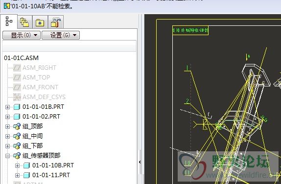Click the 组_中间 group icon
This screenshot has height=184, width=281.
pyautogui.click(x=17, y=136)
